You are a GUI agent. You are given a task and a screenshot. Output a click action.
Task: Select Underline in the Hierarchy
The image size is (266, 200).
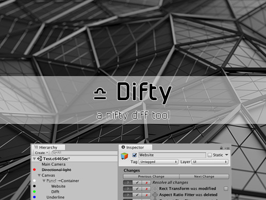click(55, 197)
